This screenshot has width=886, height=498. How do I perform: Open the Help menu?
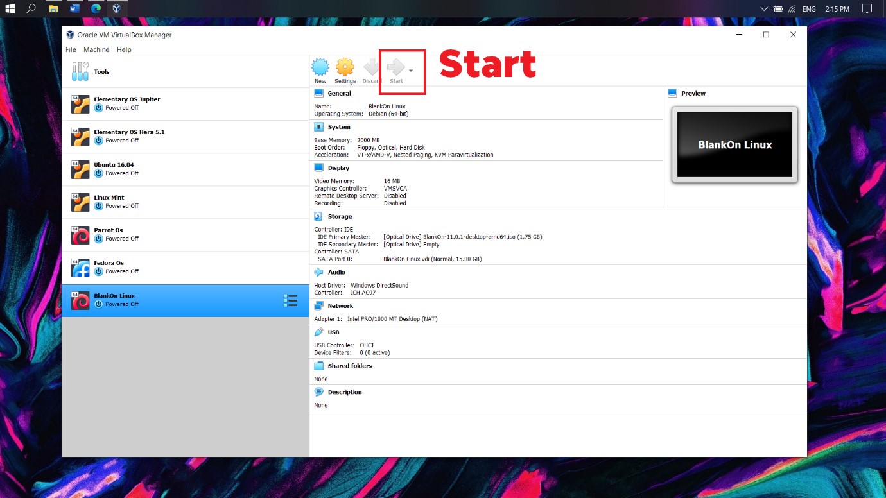pyautogui.click(x=124, y=49)
